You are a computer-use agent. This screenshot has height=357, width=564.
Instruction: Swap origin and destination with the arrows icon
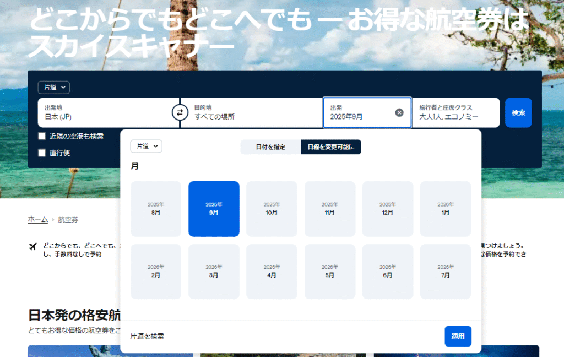point(180,112)
